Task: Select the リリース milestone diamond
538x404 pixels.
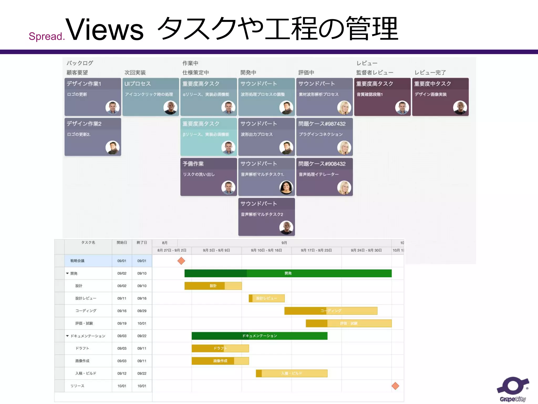Action: coord(395,386)
